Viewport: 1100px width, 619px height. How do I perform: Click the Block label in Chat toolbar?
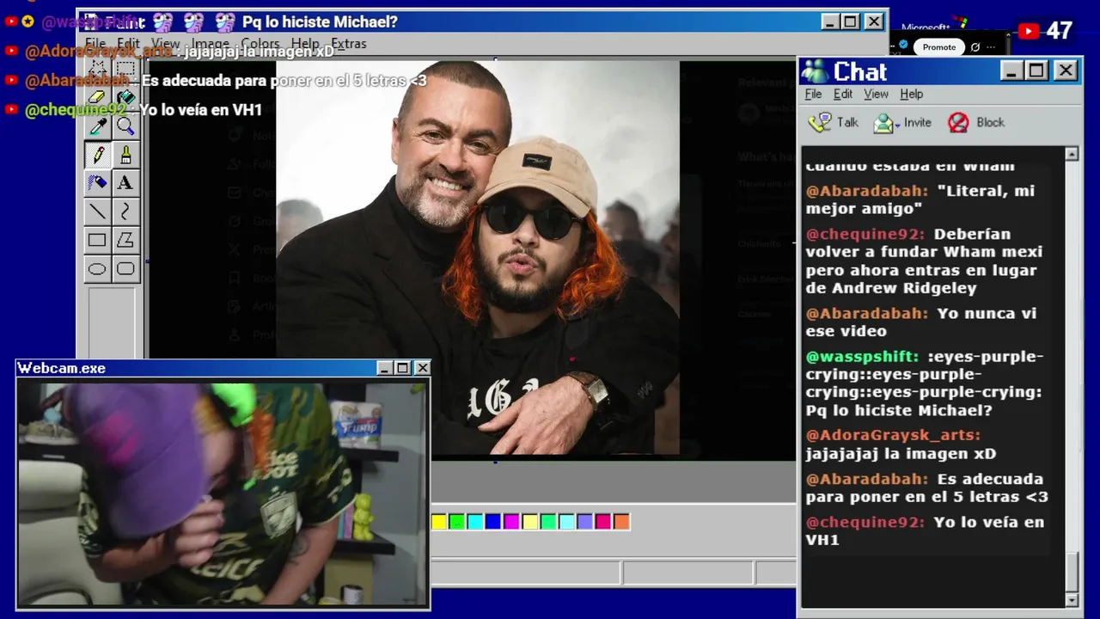coord(990,123)
